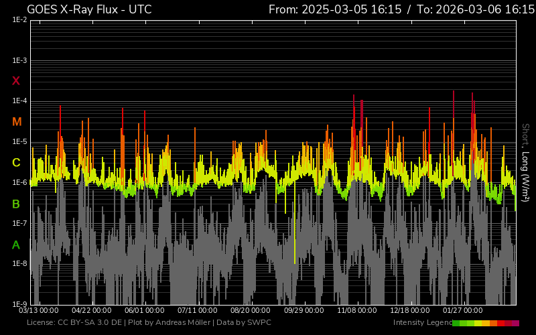The height and width of the screenshot is (335, 536).
Task: Click the 07/11 00:00 time axis label
Action: click(x=198, y=310)
